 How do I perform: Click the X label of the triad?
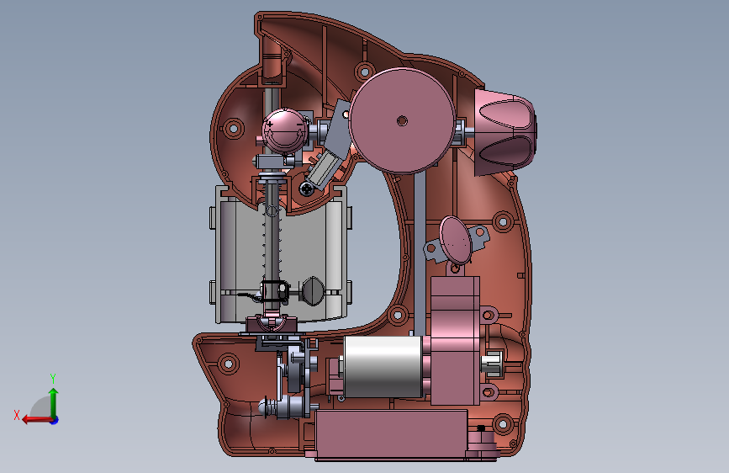17,415
